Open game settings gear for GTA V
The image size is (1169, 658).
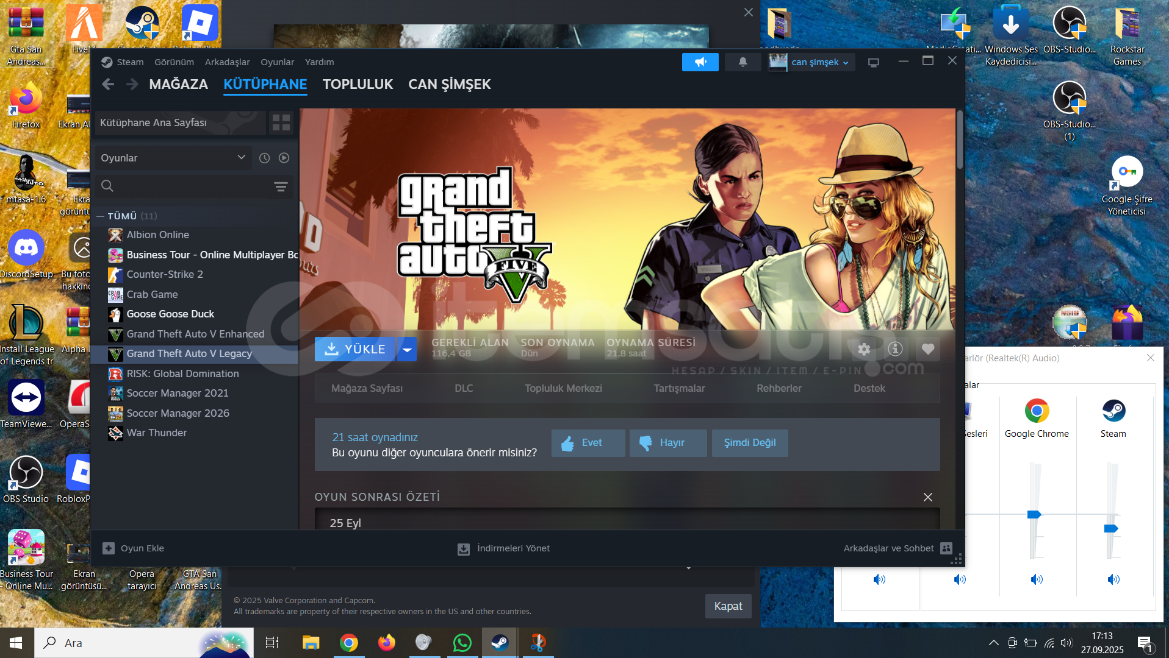(864, 349)
